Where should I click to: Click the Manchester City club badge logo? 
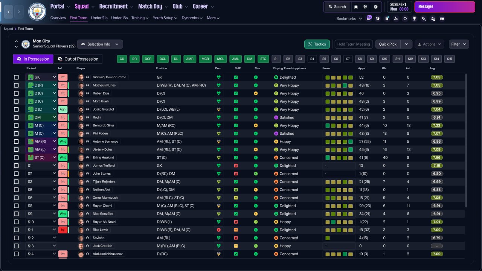pyautogui.click(x=37, y=12)
